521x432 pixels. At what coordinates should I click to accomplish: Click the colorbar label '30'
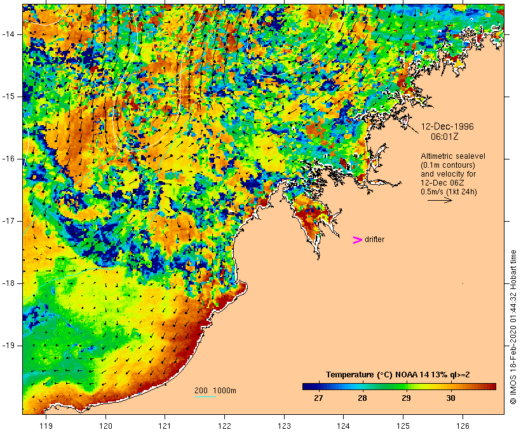pyautogui.click(x=450, y=398)
